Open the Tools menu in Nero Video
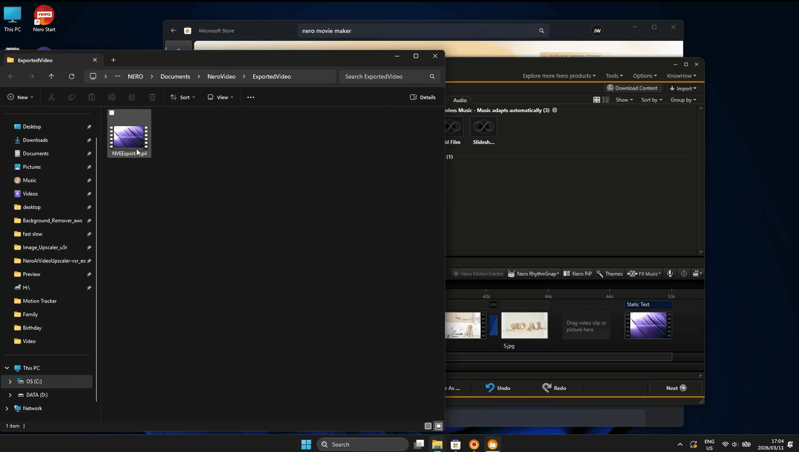799x452 pixels. [614, 76]
